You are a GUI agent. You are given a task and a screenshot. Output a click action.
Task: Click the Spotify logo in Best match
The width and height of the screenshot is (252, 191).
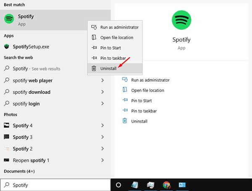pyautogui.click(x=9, y=20)
